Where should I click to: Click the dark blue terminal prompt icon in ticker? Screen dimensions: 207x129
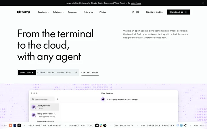click(x=15, y=126)
